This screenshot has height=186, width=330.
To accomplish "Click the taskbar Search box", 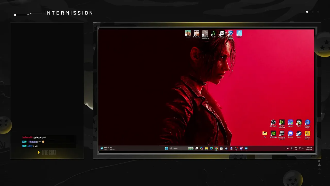I will pos(181,148).
